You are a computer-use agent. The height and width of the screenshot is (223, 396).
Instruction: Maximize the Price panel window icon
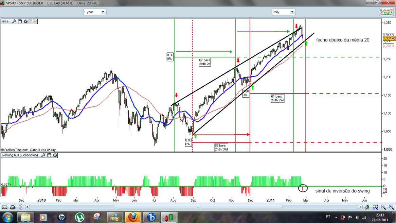tap(20, 21)
